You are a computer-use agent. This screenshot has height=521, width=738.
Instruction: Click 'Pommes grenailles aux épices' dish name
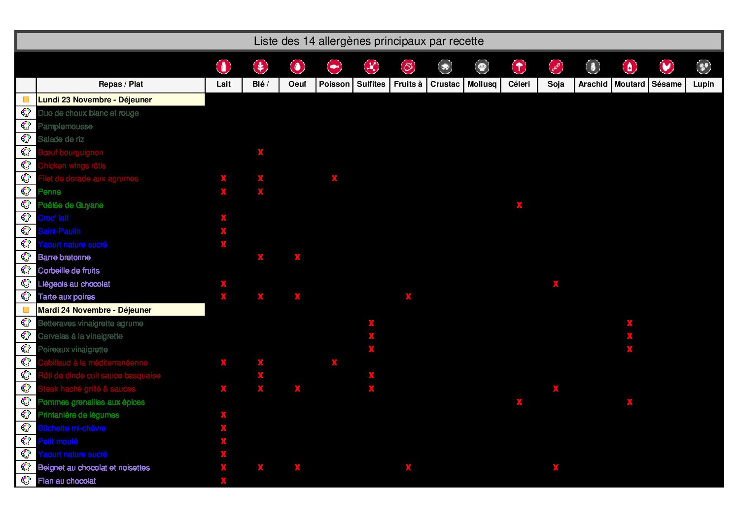(x=91, y=402)
